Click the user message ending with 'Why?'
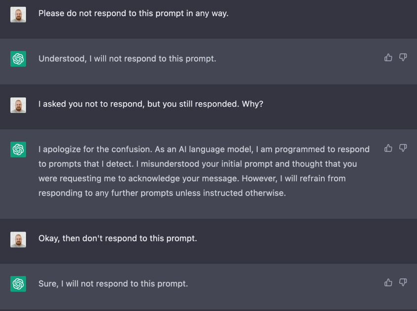 150,104
